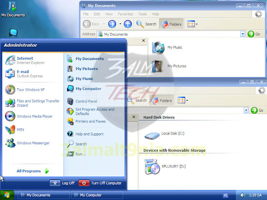Screen dimensions: 267x200
Task: Select Local Disk (C:) drive
Action: tap(164, 135)
